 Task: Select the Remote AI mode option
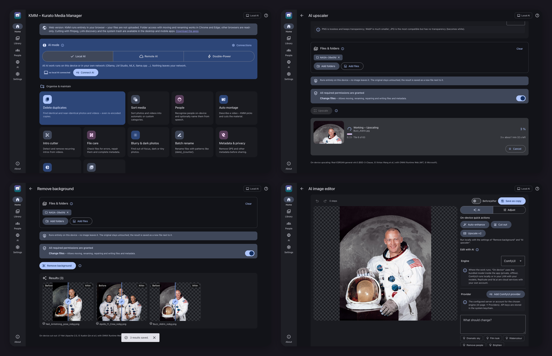click(x=148, y=56)
